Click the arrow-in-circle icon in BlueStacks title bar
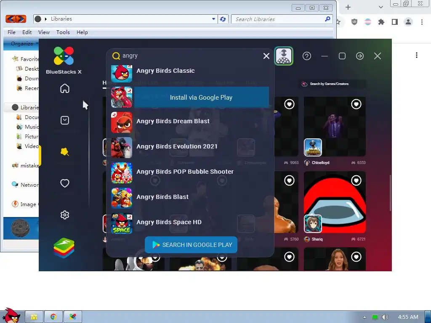This screenshot has width=431, height=323. coord(360,56)
